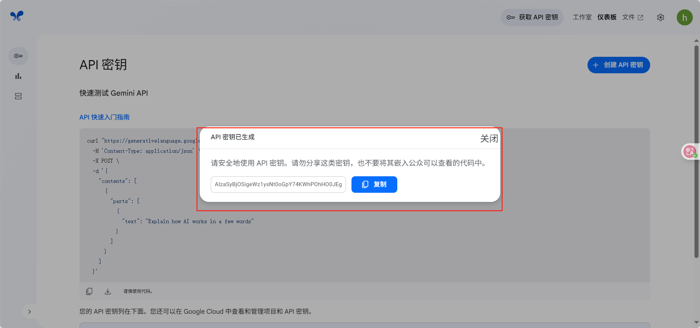The width and height of the screenshot is (700, 328).
Task: Open the 文件 external link
Action: [x=633, y=17]
